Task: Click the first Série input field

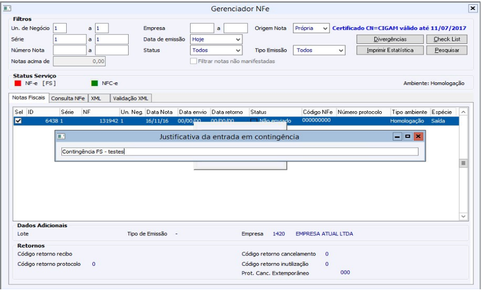Action: coord(70,39)
